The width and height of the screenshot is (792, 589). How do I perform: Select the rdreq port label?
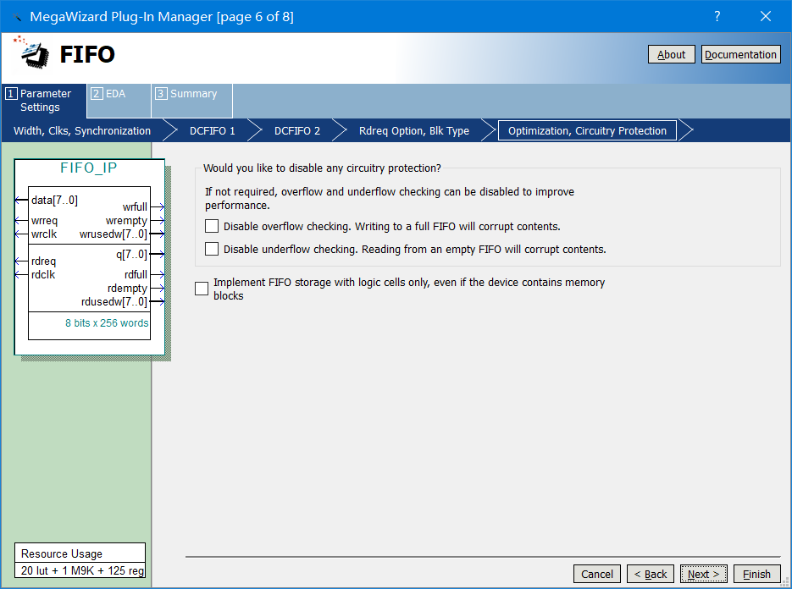[43, 261]
